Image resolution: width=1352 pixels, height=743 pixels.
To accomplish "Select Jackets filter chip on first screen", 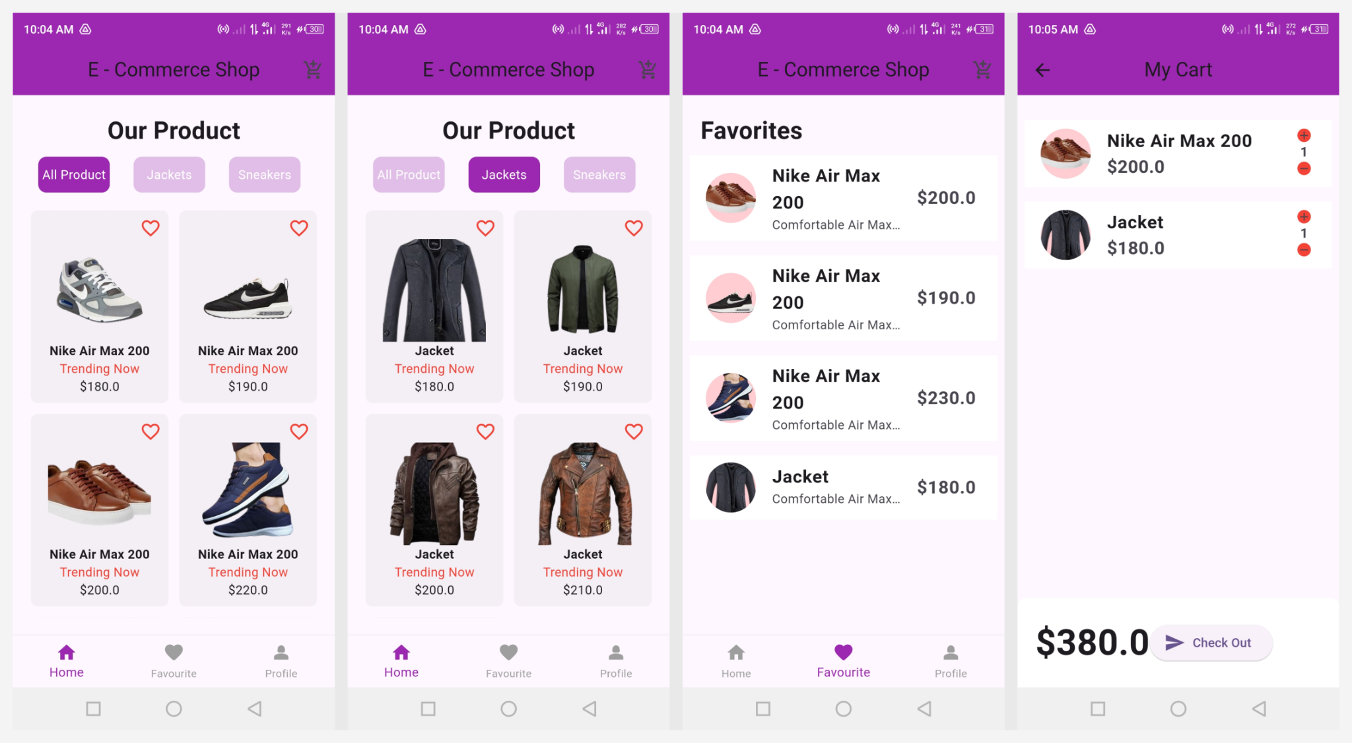I will (169, 175).
